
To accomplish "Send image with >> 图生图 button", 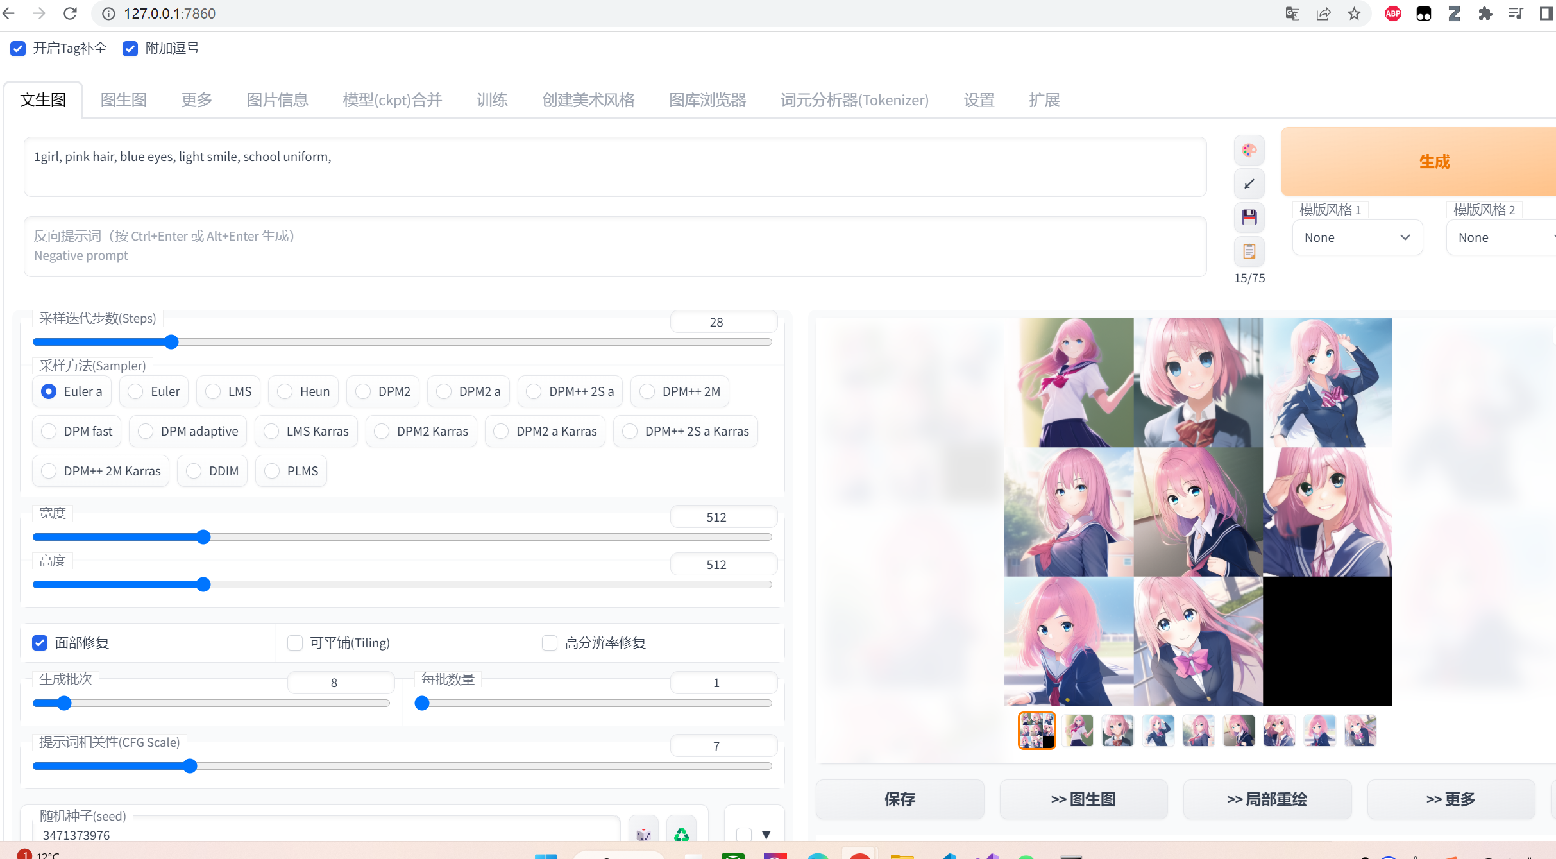I will click(1083, 799).
